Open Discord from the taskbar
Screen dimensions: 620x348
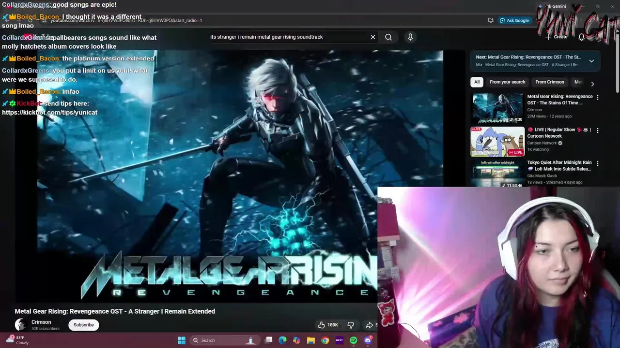(x=368, y=340)
